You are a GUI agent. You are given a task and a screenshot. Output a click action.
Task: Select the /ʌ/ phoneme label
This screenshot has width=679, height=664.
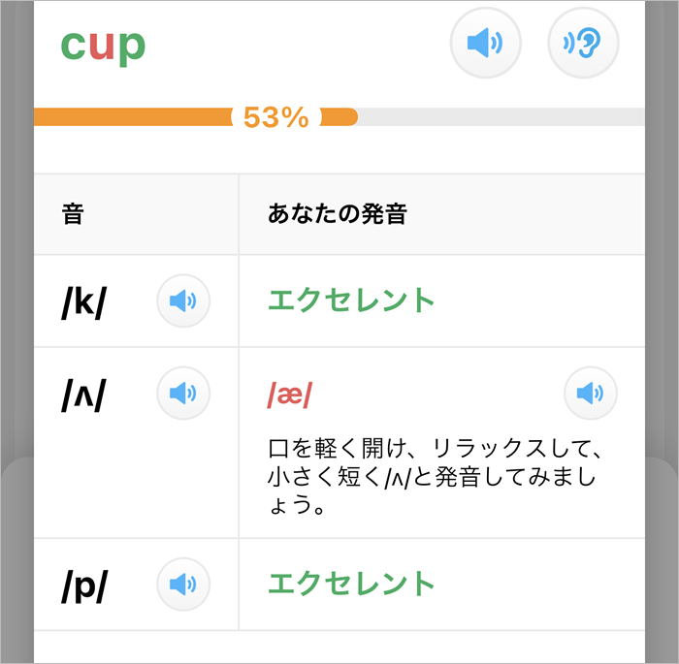coord(83,393)
